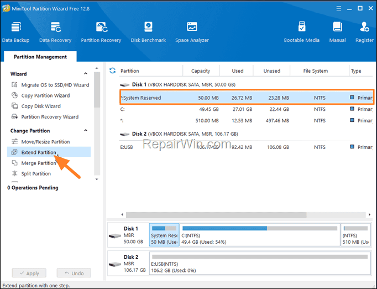Open the Space Analyzer
Image resolution: width=377 pixels, height=289 pixels.
(x=192, y=32)
